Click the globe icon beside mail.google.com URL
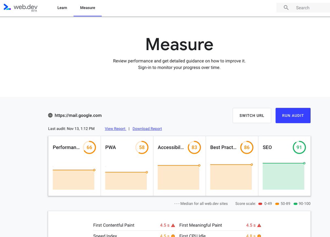Screen dimensions: 330x237 pyautogui.click(x=50, y=115)
